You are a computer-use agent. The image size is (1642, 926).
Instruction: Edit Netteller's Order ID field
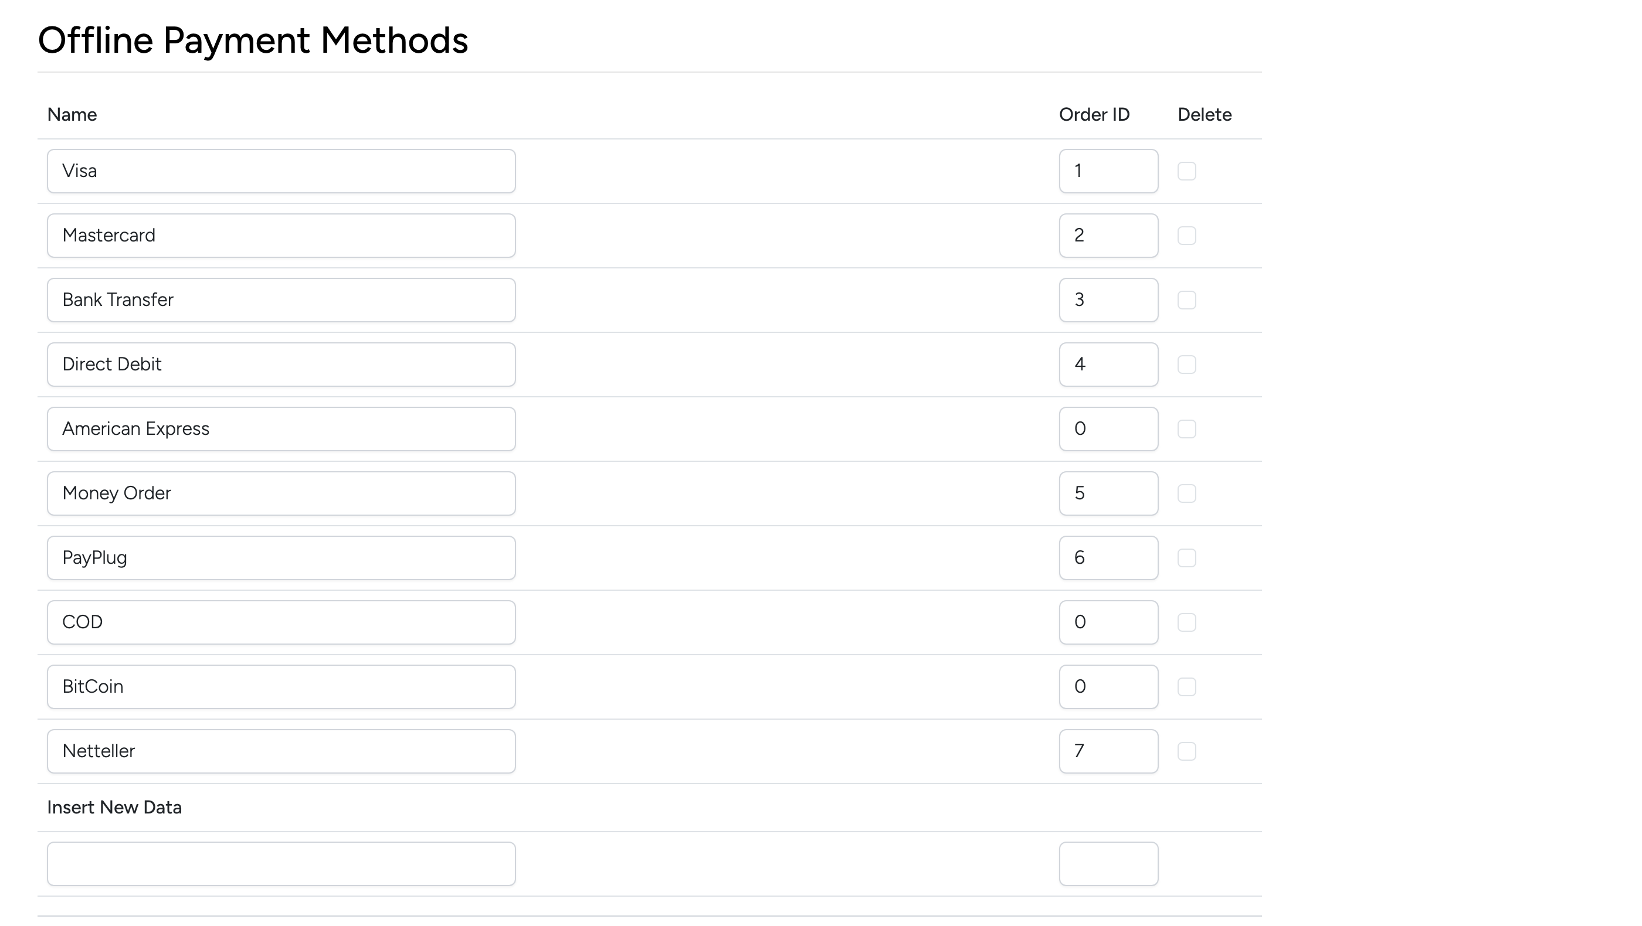tap(1108, 751)
